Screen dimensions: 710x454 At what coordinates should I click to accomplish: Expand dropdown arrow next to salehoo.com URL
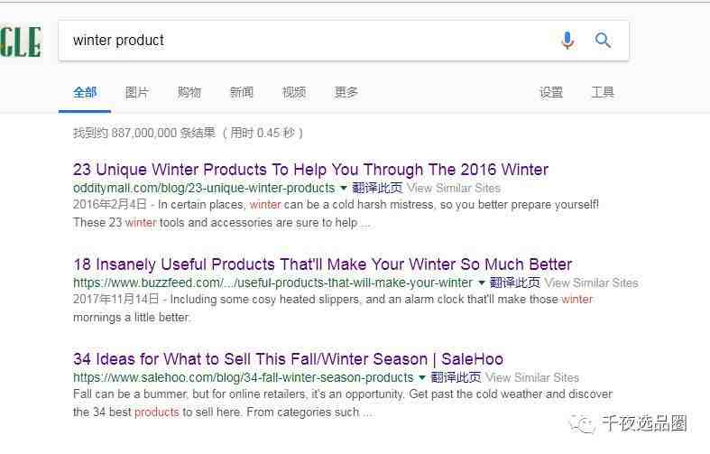(x=422, y=377)
